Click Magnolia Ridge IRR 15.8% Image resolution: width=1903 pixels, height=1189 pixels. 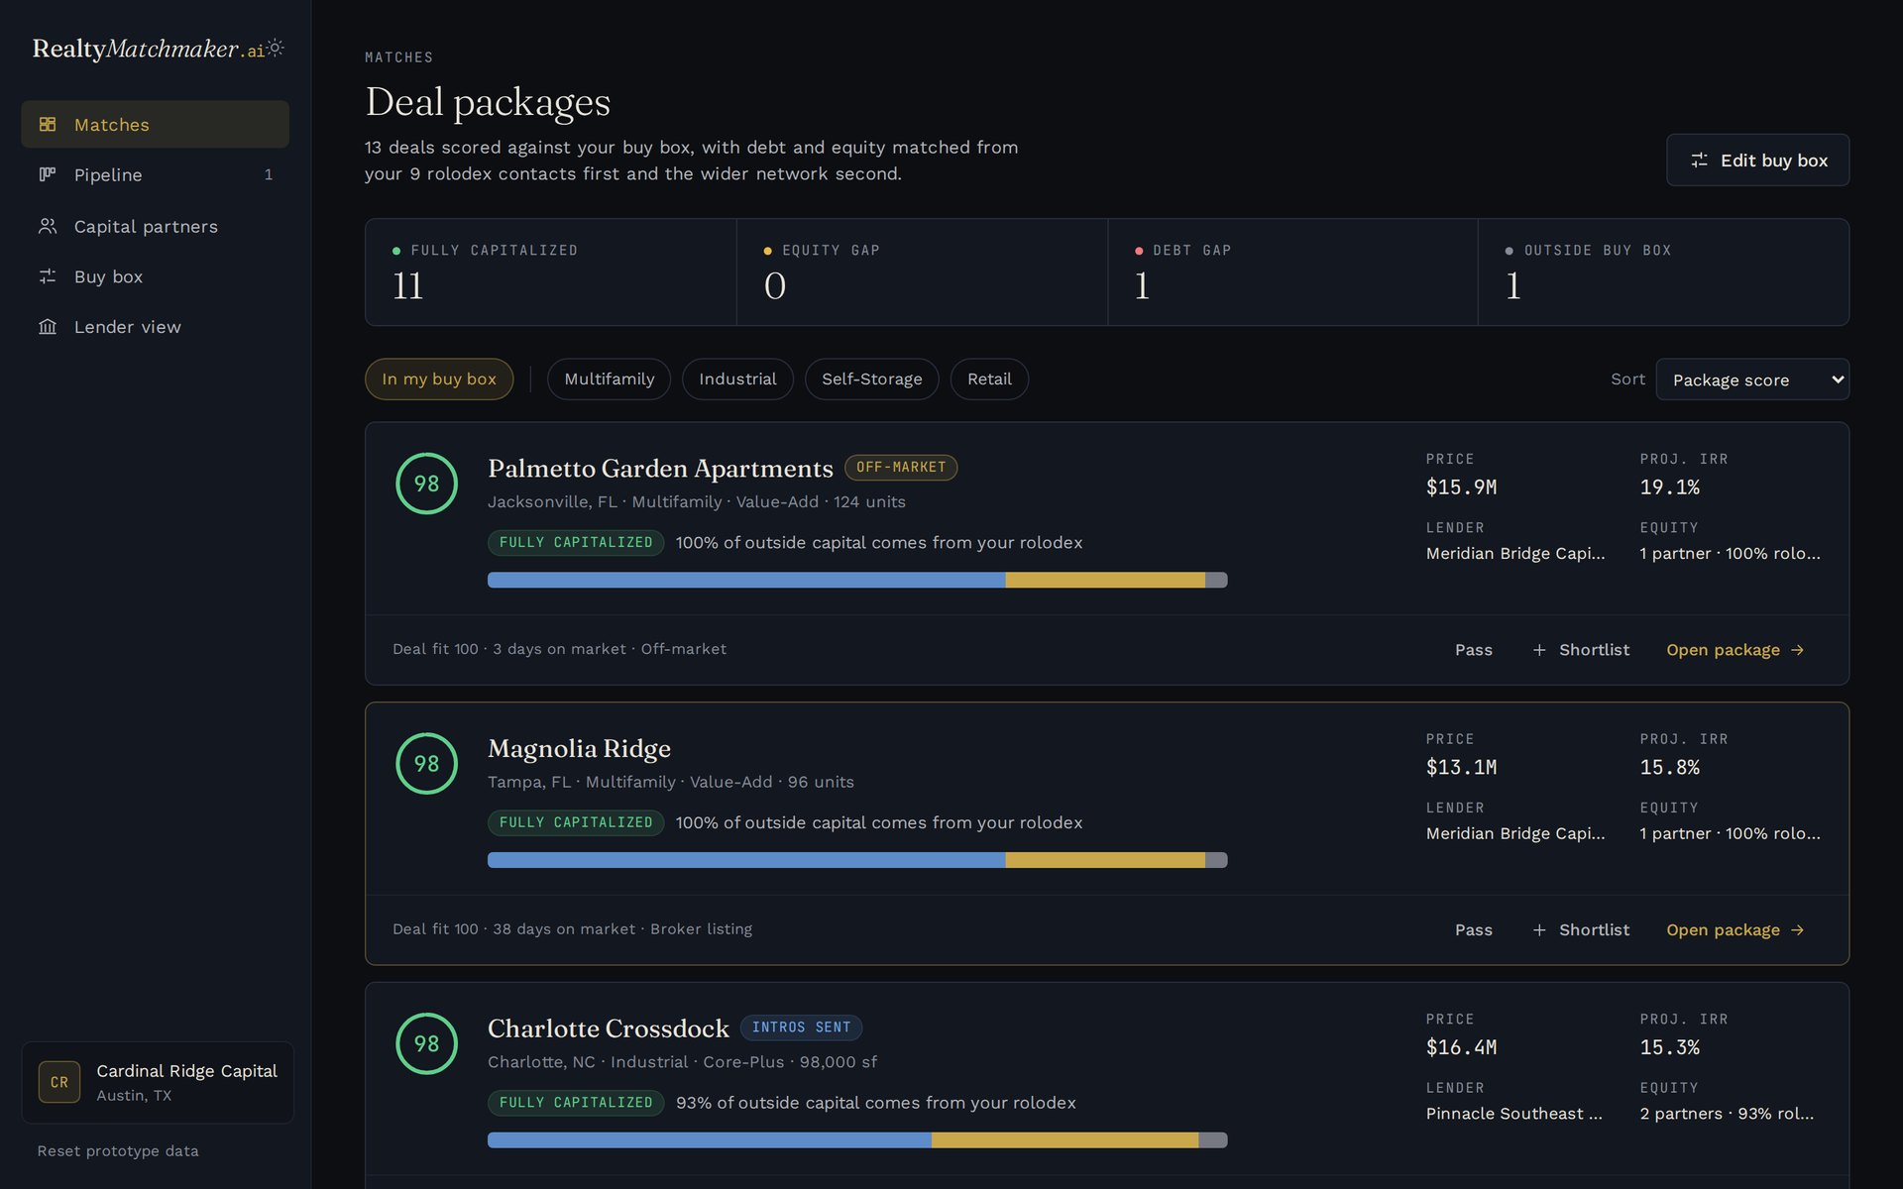tap(1669, 768)
